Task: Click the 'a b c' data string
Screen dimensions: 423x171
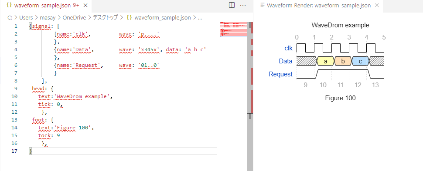Action: click(196, 49)
